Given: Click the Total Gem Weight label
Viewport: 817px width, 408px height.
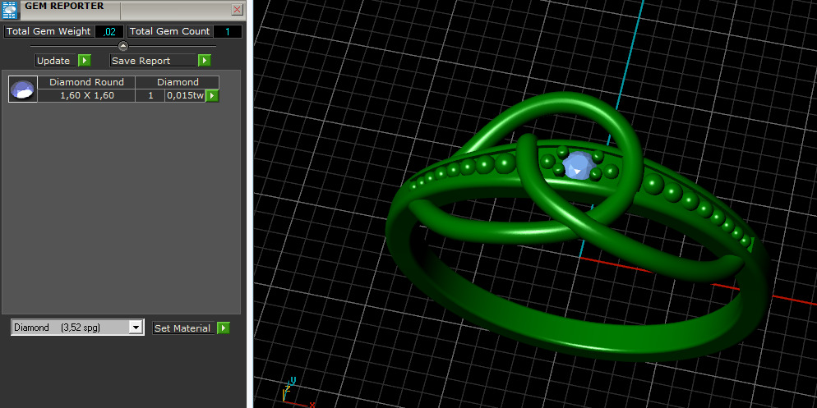Looking at the screenshot, I should (x=49, y=32).
